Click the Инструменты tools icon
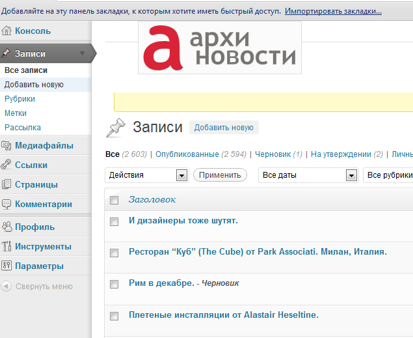Screen dimensions: 413x338 point(7,246)
